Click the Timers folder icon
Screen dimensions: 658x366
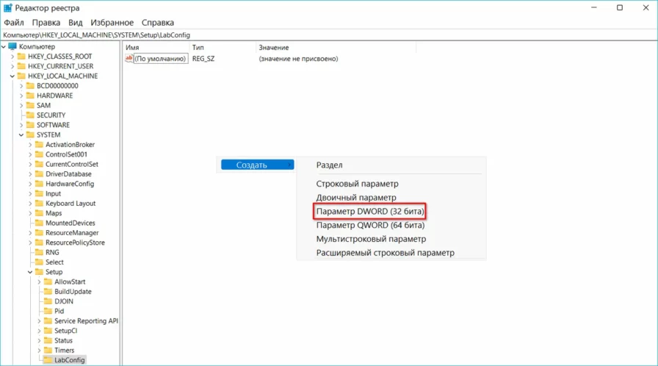coord(48,351)
